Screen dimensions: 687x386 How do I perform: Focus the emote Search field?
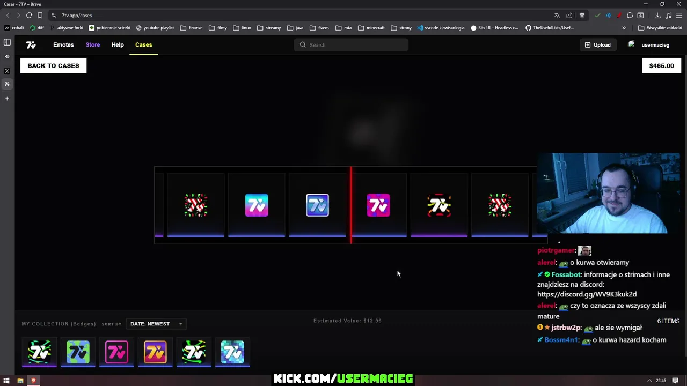(x=351, y=45)
